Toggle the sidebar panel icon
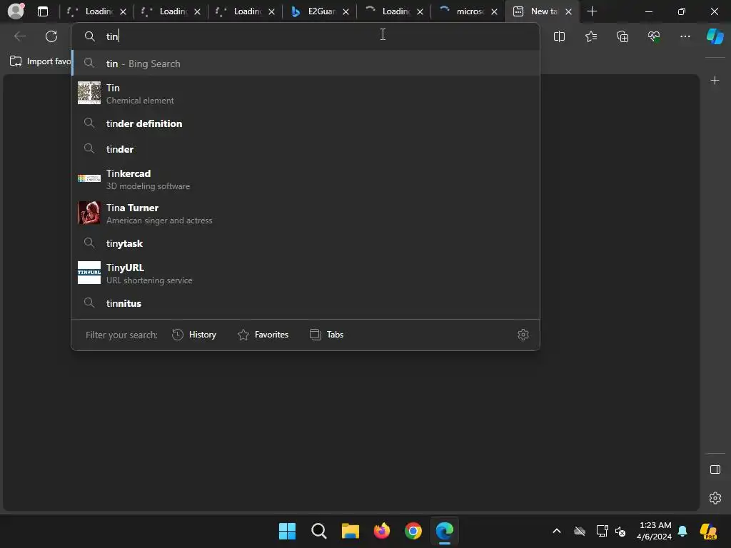This screenshot has width=731, height=548. [x=715, y=470]
